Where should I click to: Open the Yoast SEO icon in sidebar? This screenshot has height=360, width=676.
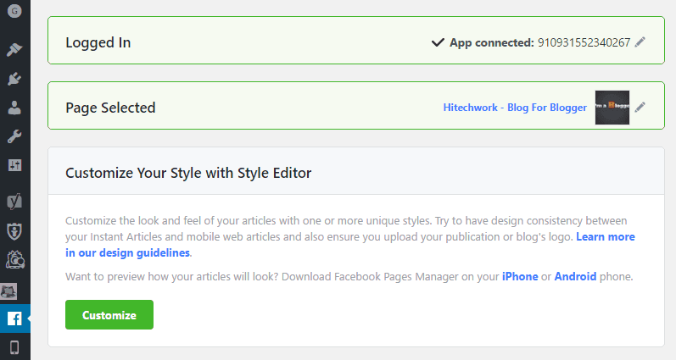click(14, 201)
